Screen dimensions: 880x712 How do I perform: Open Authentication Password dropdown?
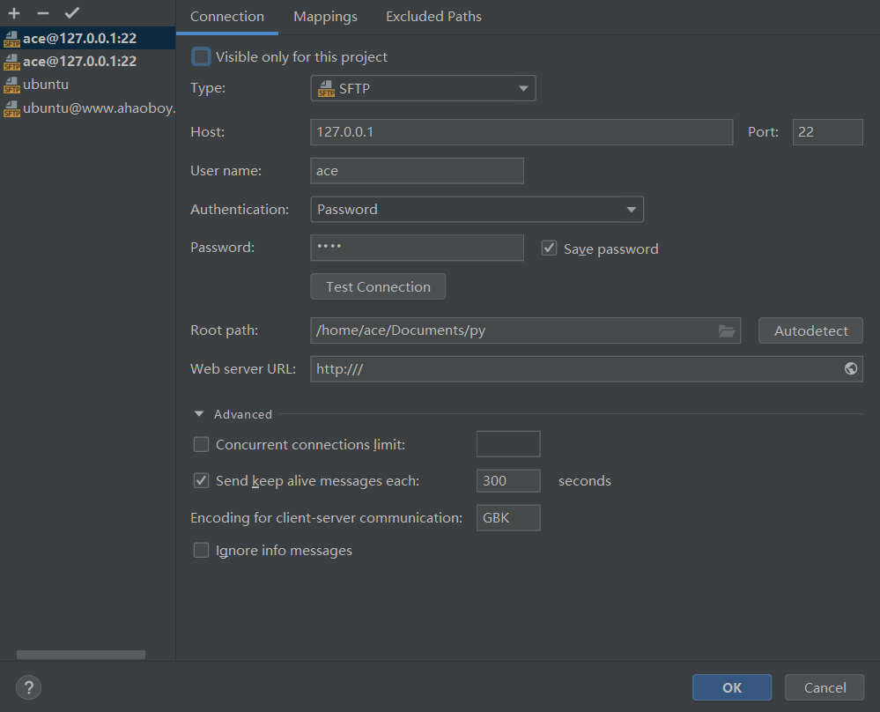(477, 210)
